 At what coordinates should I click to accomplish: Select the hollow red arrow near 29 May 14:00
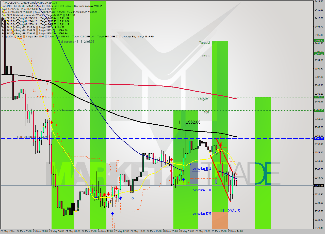236,174
